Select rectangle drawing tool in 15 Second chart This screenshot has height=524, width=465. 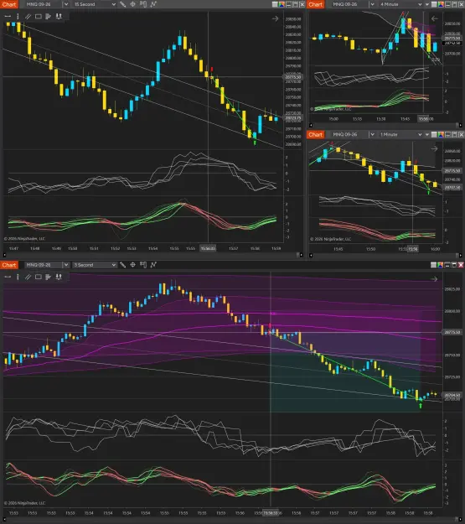click(39, 16)
